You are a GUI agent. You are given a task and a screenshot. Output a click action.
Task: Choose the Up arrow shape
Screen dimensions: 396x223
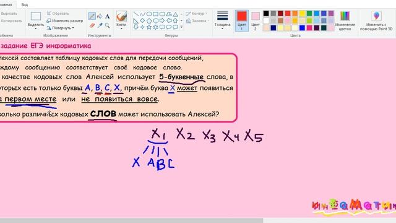coord(175,20)
